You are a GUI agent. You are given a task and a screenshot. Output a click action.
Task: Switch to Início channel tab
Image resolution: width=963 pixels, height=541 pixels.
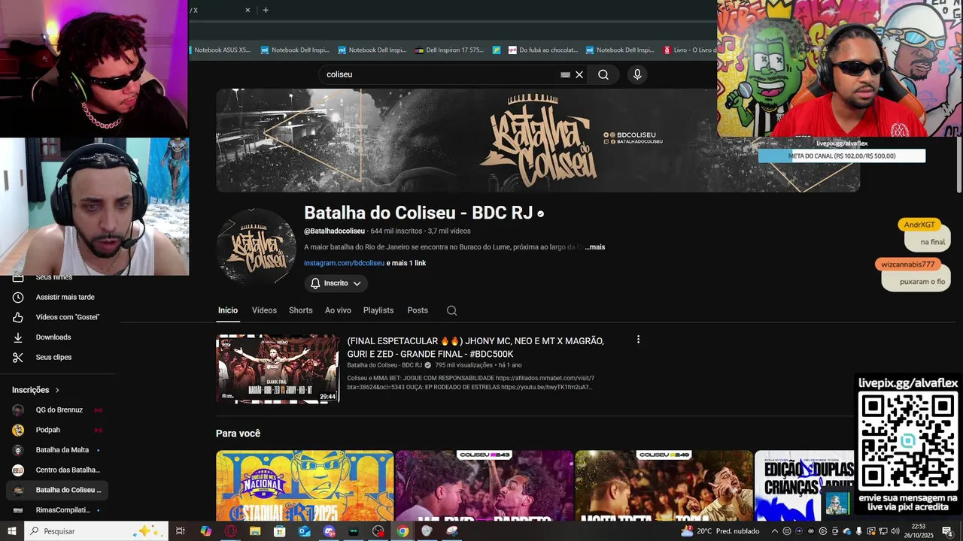[x=228, y=310]
